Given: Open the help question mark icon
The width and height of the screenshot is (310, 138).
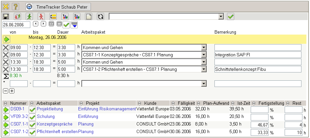Looking at the screenshot, I should click(15, 6).
